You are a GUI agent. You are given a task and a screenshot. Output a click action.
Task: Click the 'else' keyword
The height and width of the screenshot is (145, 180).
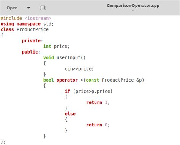70,114
